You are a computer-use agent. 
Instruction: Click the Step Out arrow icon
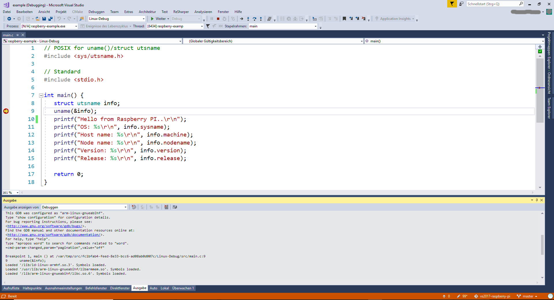click(261, 19)
